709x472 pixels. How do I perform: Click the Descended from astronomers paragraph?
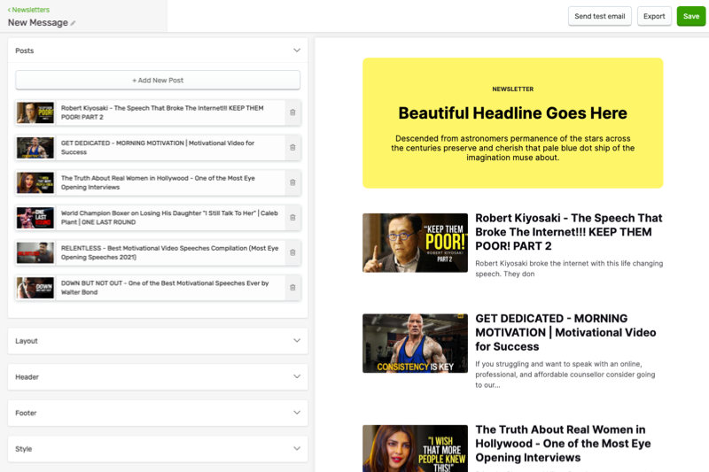point(513,148)
